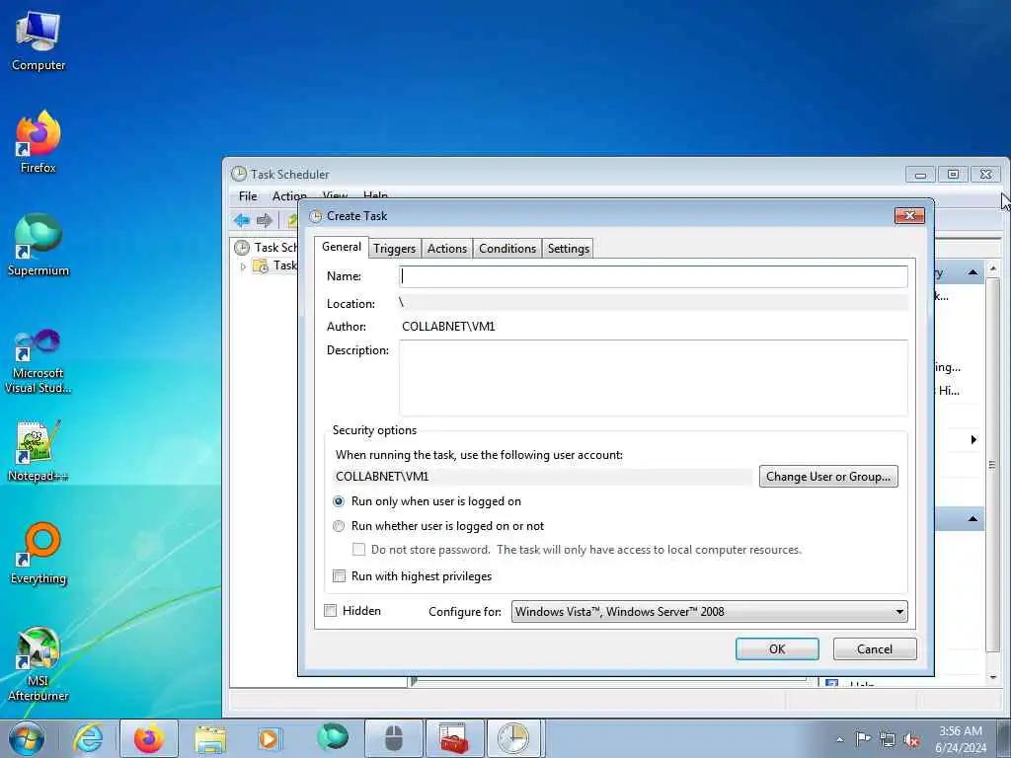Switch to Task Scheduler clock taskbar button

click(515, 738)
